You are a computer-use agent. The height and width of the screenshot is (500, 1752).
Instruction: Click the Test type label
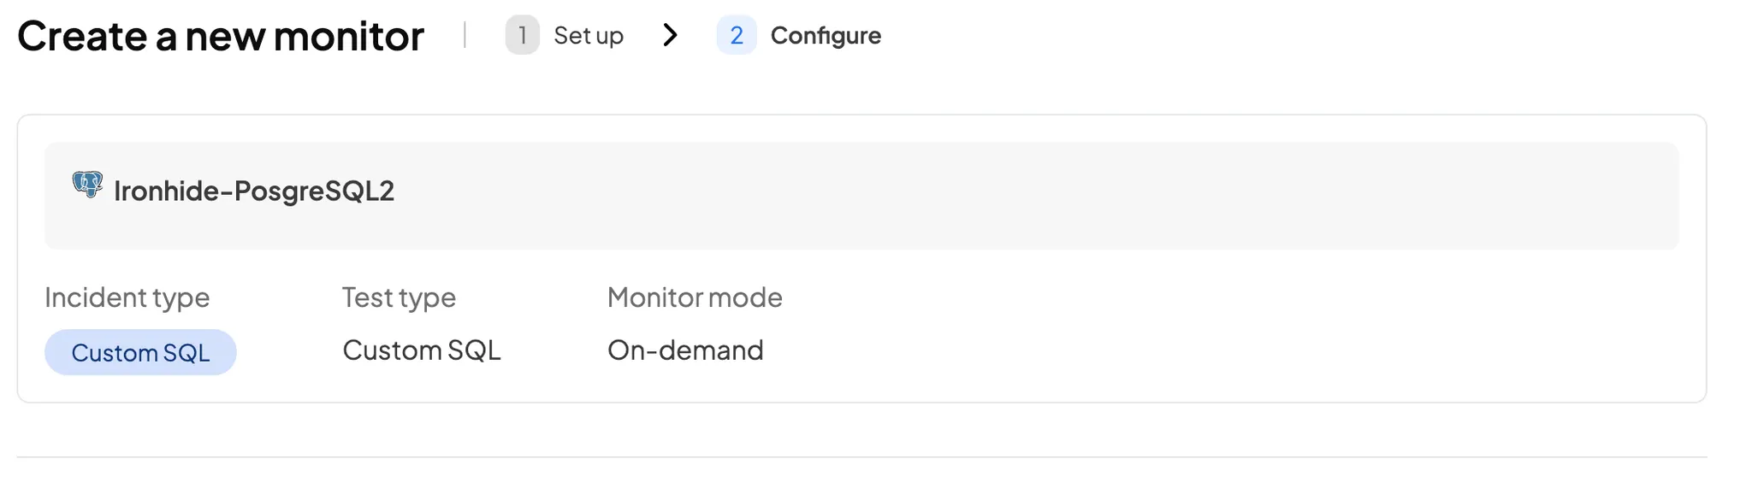[x=399, y=297]
